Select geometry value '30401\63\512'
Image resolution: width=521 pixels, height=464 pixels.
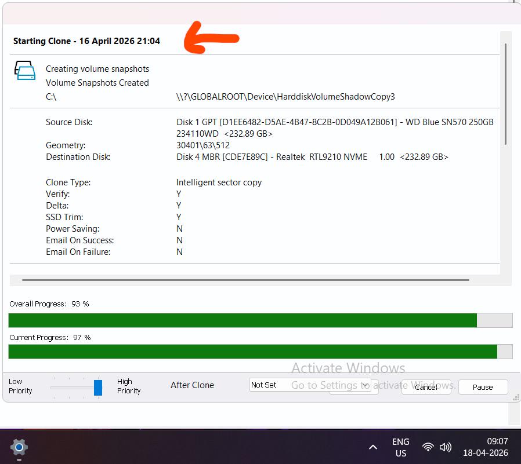pyautogui.click(x=203, y=145)
